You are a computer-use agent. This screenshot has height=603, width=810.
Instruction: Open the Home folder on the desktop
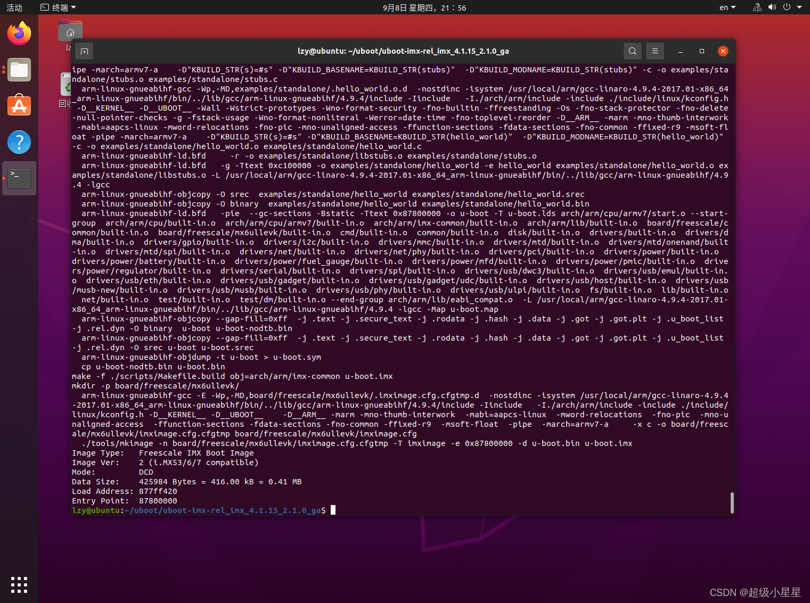(70, 31)
